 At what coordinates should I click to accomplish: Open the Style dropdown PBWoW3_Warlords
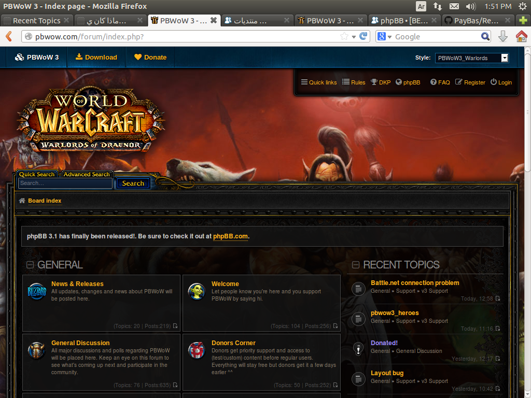coord(471,58)
